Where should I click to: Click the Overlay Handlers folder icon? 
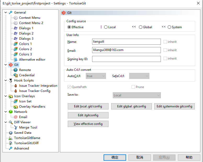16,107
